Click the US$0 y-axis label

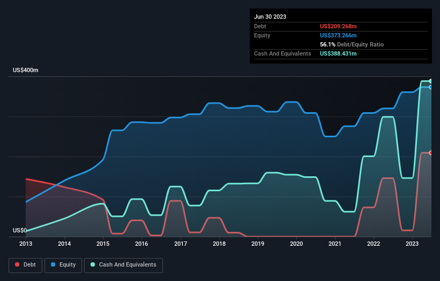tap(20, 230)
